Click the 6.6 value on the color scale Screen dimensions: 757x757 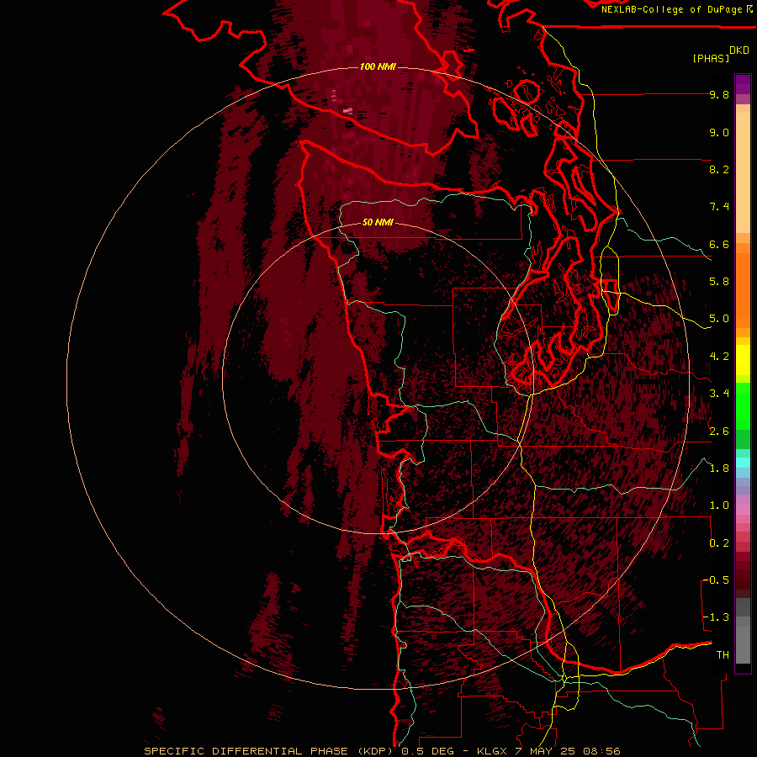click(x=719, y=244)
